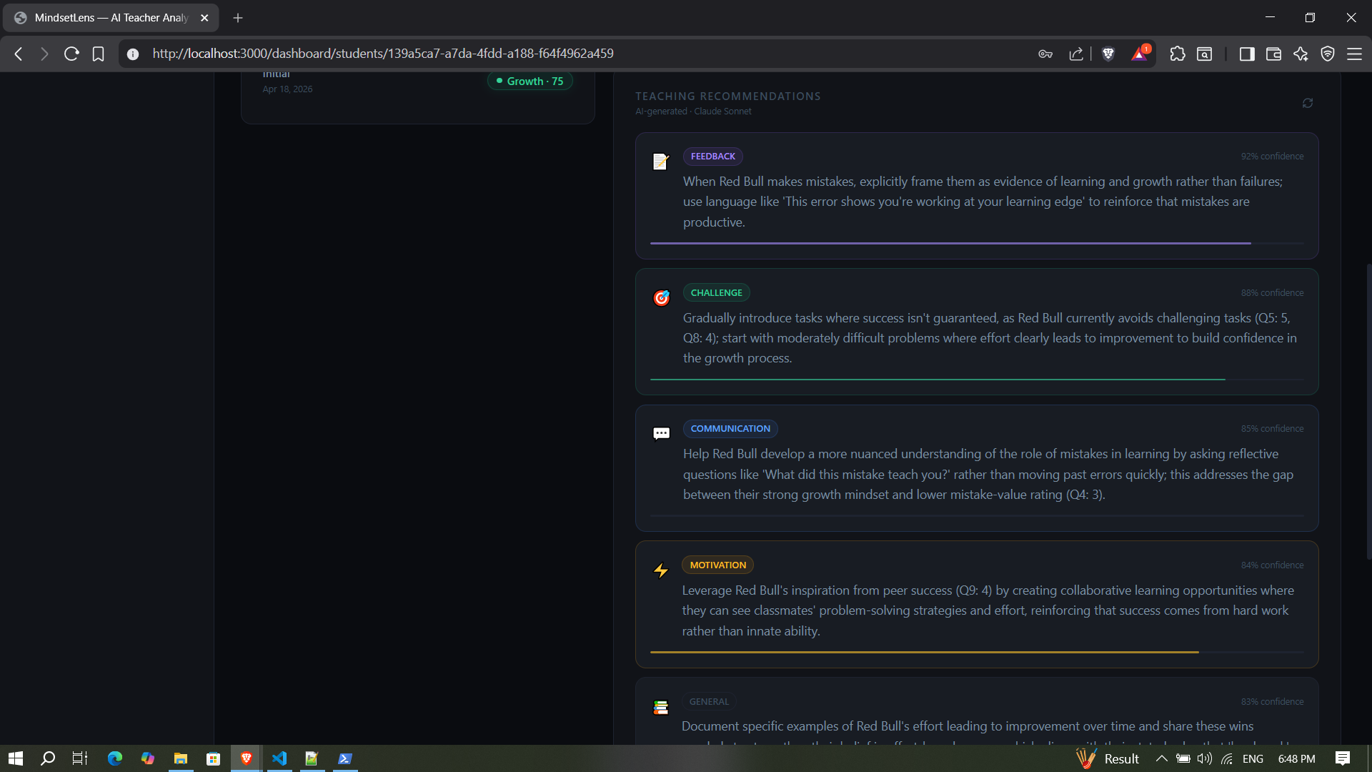
Task: Bookmark this page
Action: 98,54
